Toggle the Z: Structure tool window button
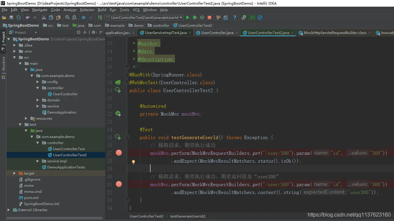This screenshot has height=221, width=394. coord(3,68)
